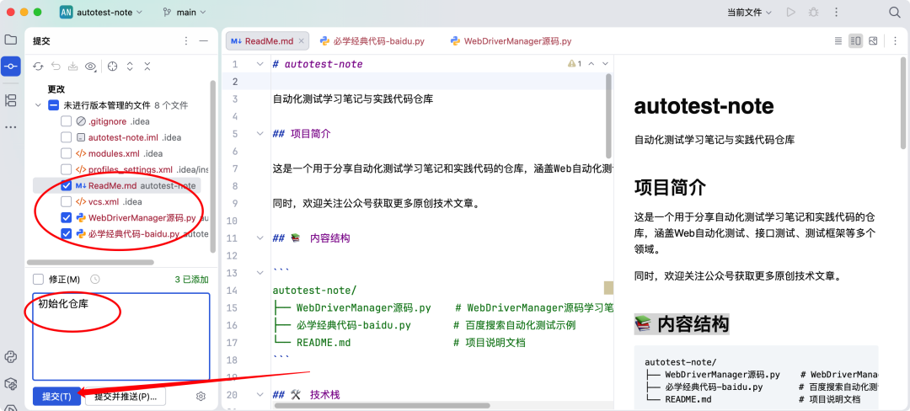
Task: Select the Commit tool window icon
Action: 10,67
